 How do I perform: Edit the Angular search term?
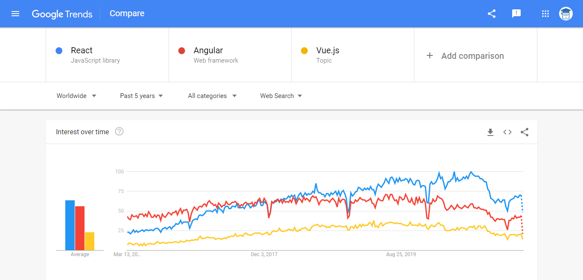pyautogui.click(x=230, y=55)
